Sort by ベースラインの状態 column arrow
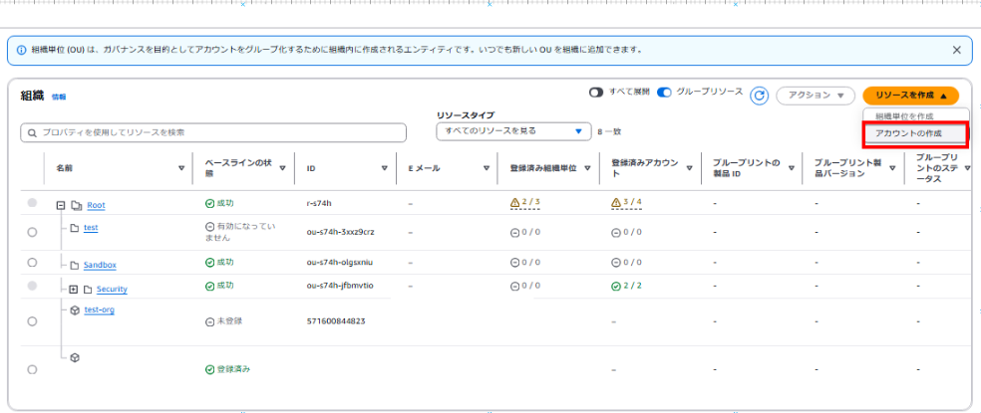This screenshot has height=413, width=981. tap(282, 168)
